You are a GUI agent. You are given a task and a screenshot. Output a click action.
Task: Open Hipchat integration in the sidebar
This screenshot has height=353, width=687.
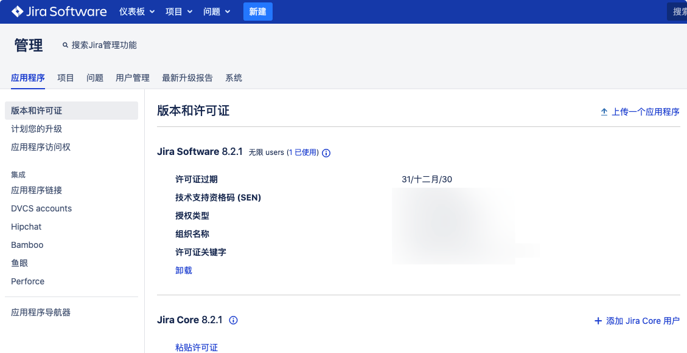pyautogui.click(x=26, y=227)
